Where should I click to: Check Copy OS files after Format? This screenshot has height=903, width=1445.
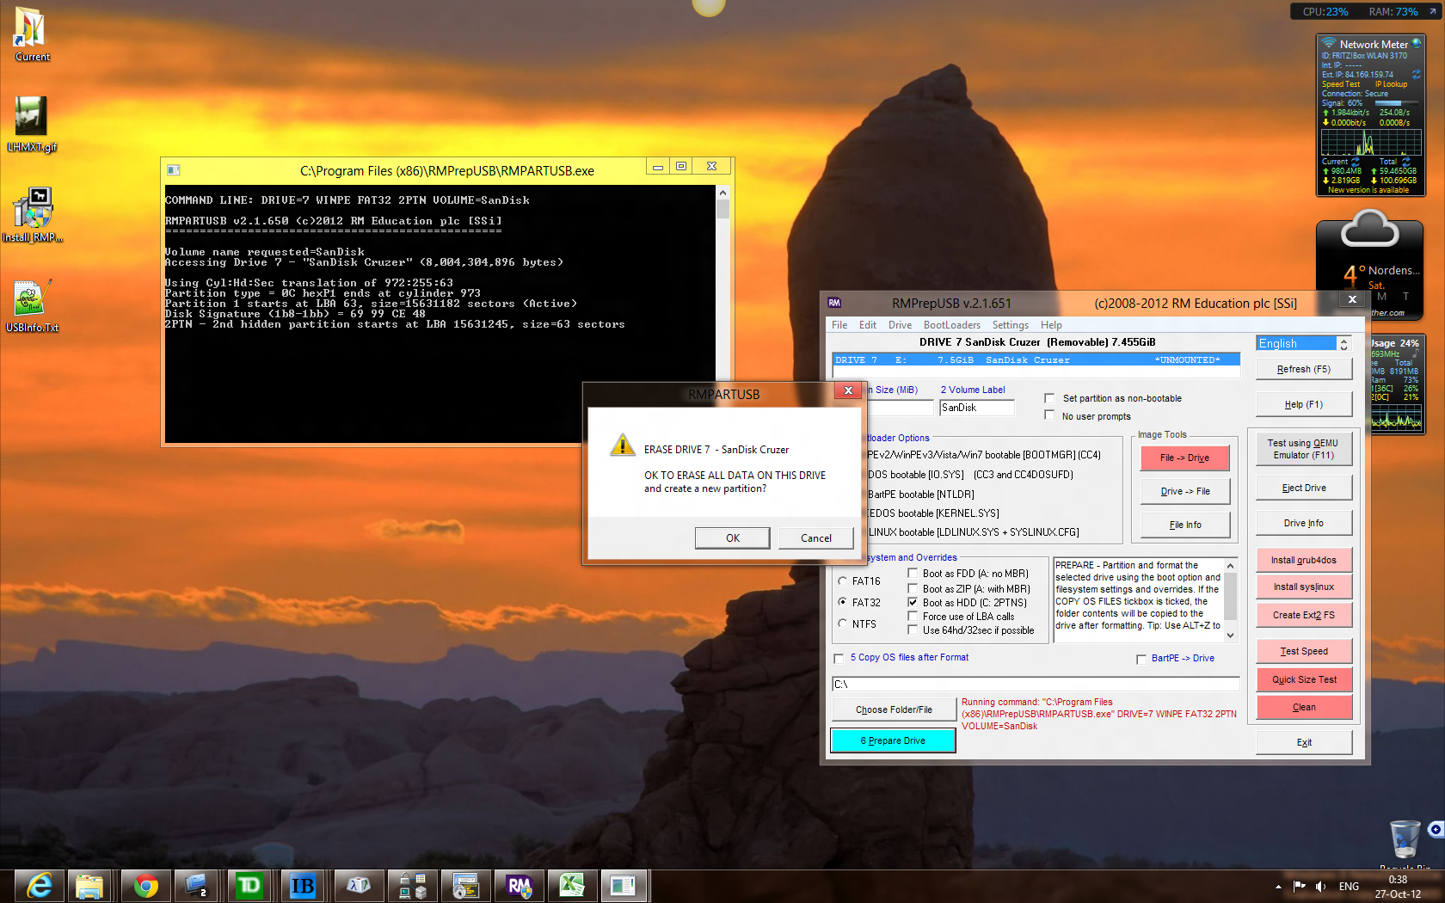pos(839,658)
